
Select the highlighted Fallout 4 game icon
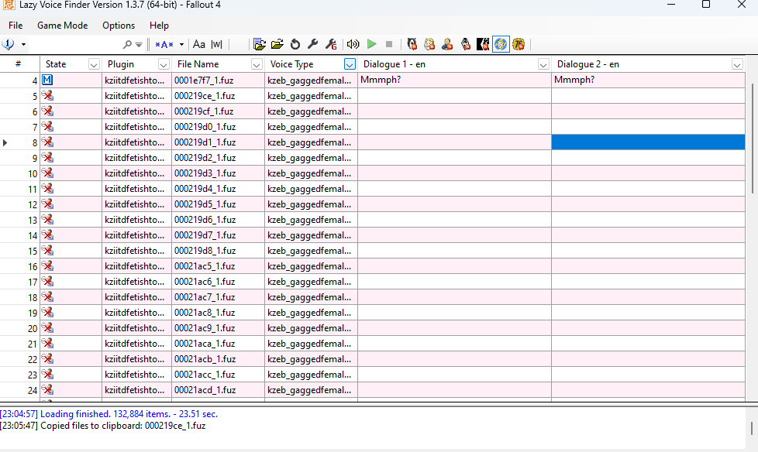pyautogui.click(x=501, y=44)
